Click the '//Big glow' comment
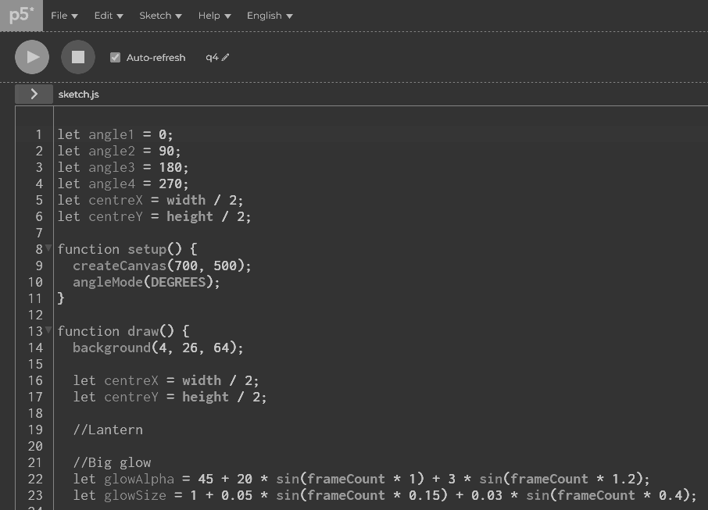This screenshot has height=510, width=708. [x=112, y=462]
